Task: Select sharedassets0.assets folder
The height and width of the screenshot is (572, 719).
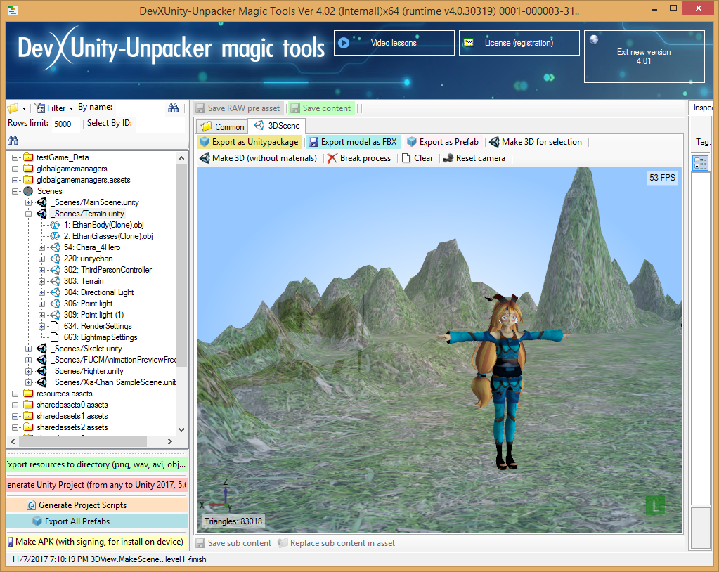Action: (72, 405)
